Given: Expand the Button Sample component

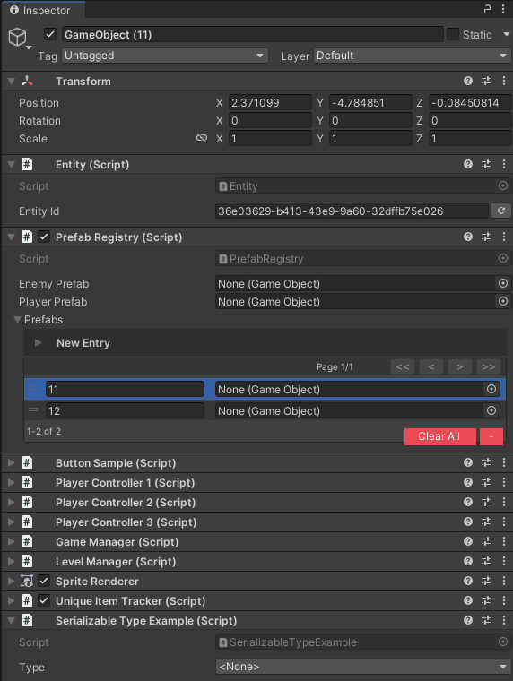Looking at the screenshot, I should tap(12, 463).
